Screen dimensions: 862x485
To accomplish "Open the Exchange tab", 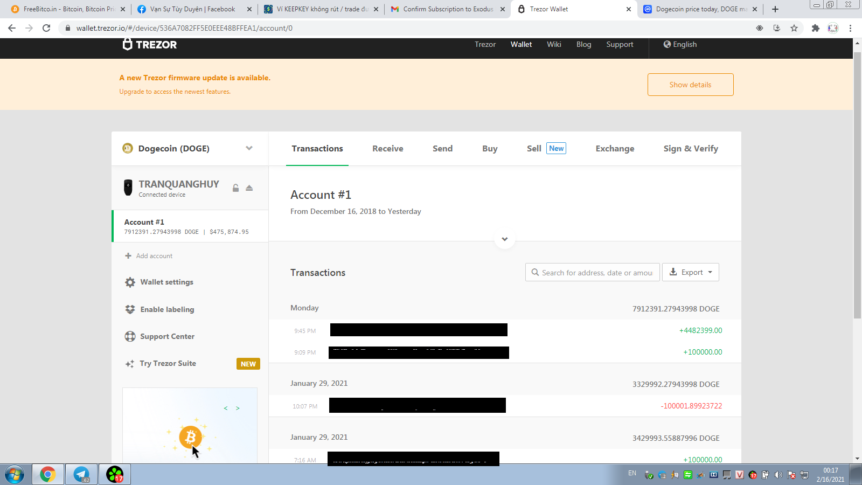I will tap(615, 149).
